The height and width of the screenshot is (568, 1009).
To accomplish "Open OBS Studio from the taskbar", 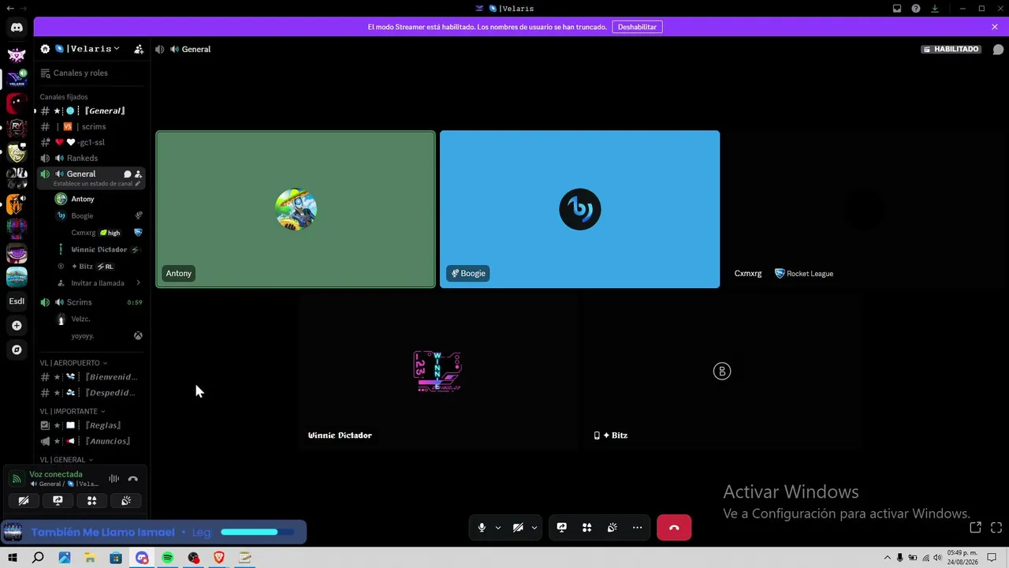I will [193, 558].
